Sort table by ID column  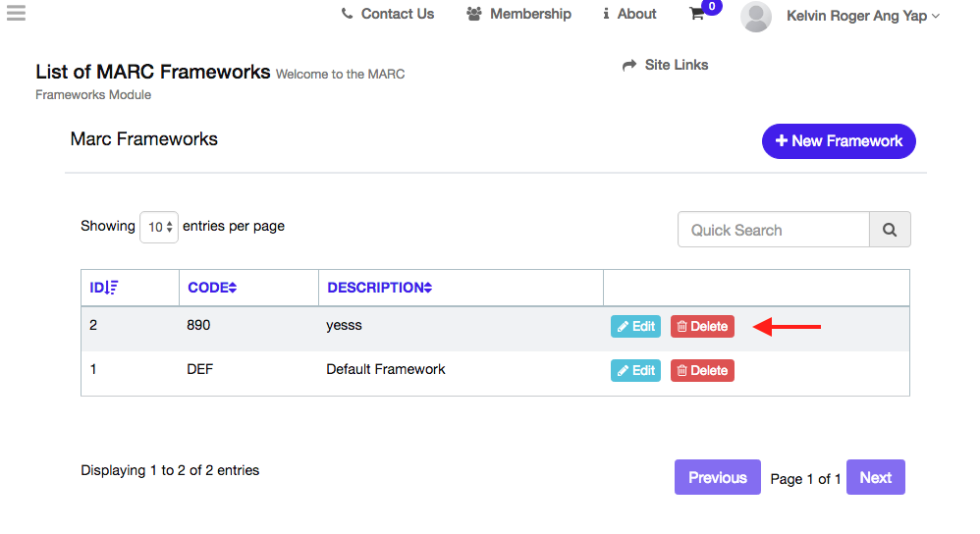(104, 288)
